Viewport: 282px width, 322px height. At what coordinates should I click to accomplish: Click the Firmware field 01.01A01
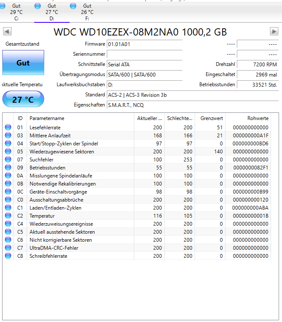145,44
